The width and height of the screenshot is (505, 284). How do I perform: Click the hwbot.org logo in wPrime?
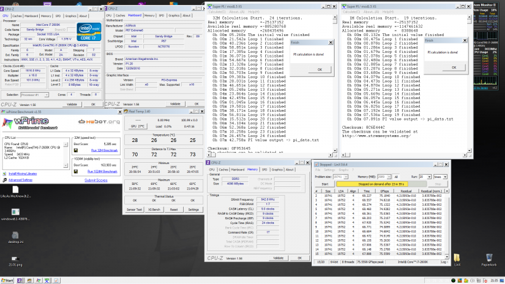(x=99, y=122)
